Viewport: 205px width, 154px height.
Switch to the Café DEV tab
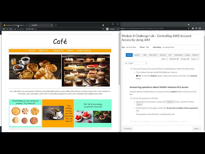coord(41,25)
